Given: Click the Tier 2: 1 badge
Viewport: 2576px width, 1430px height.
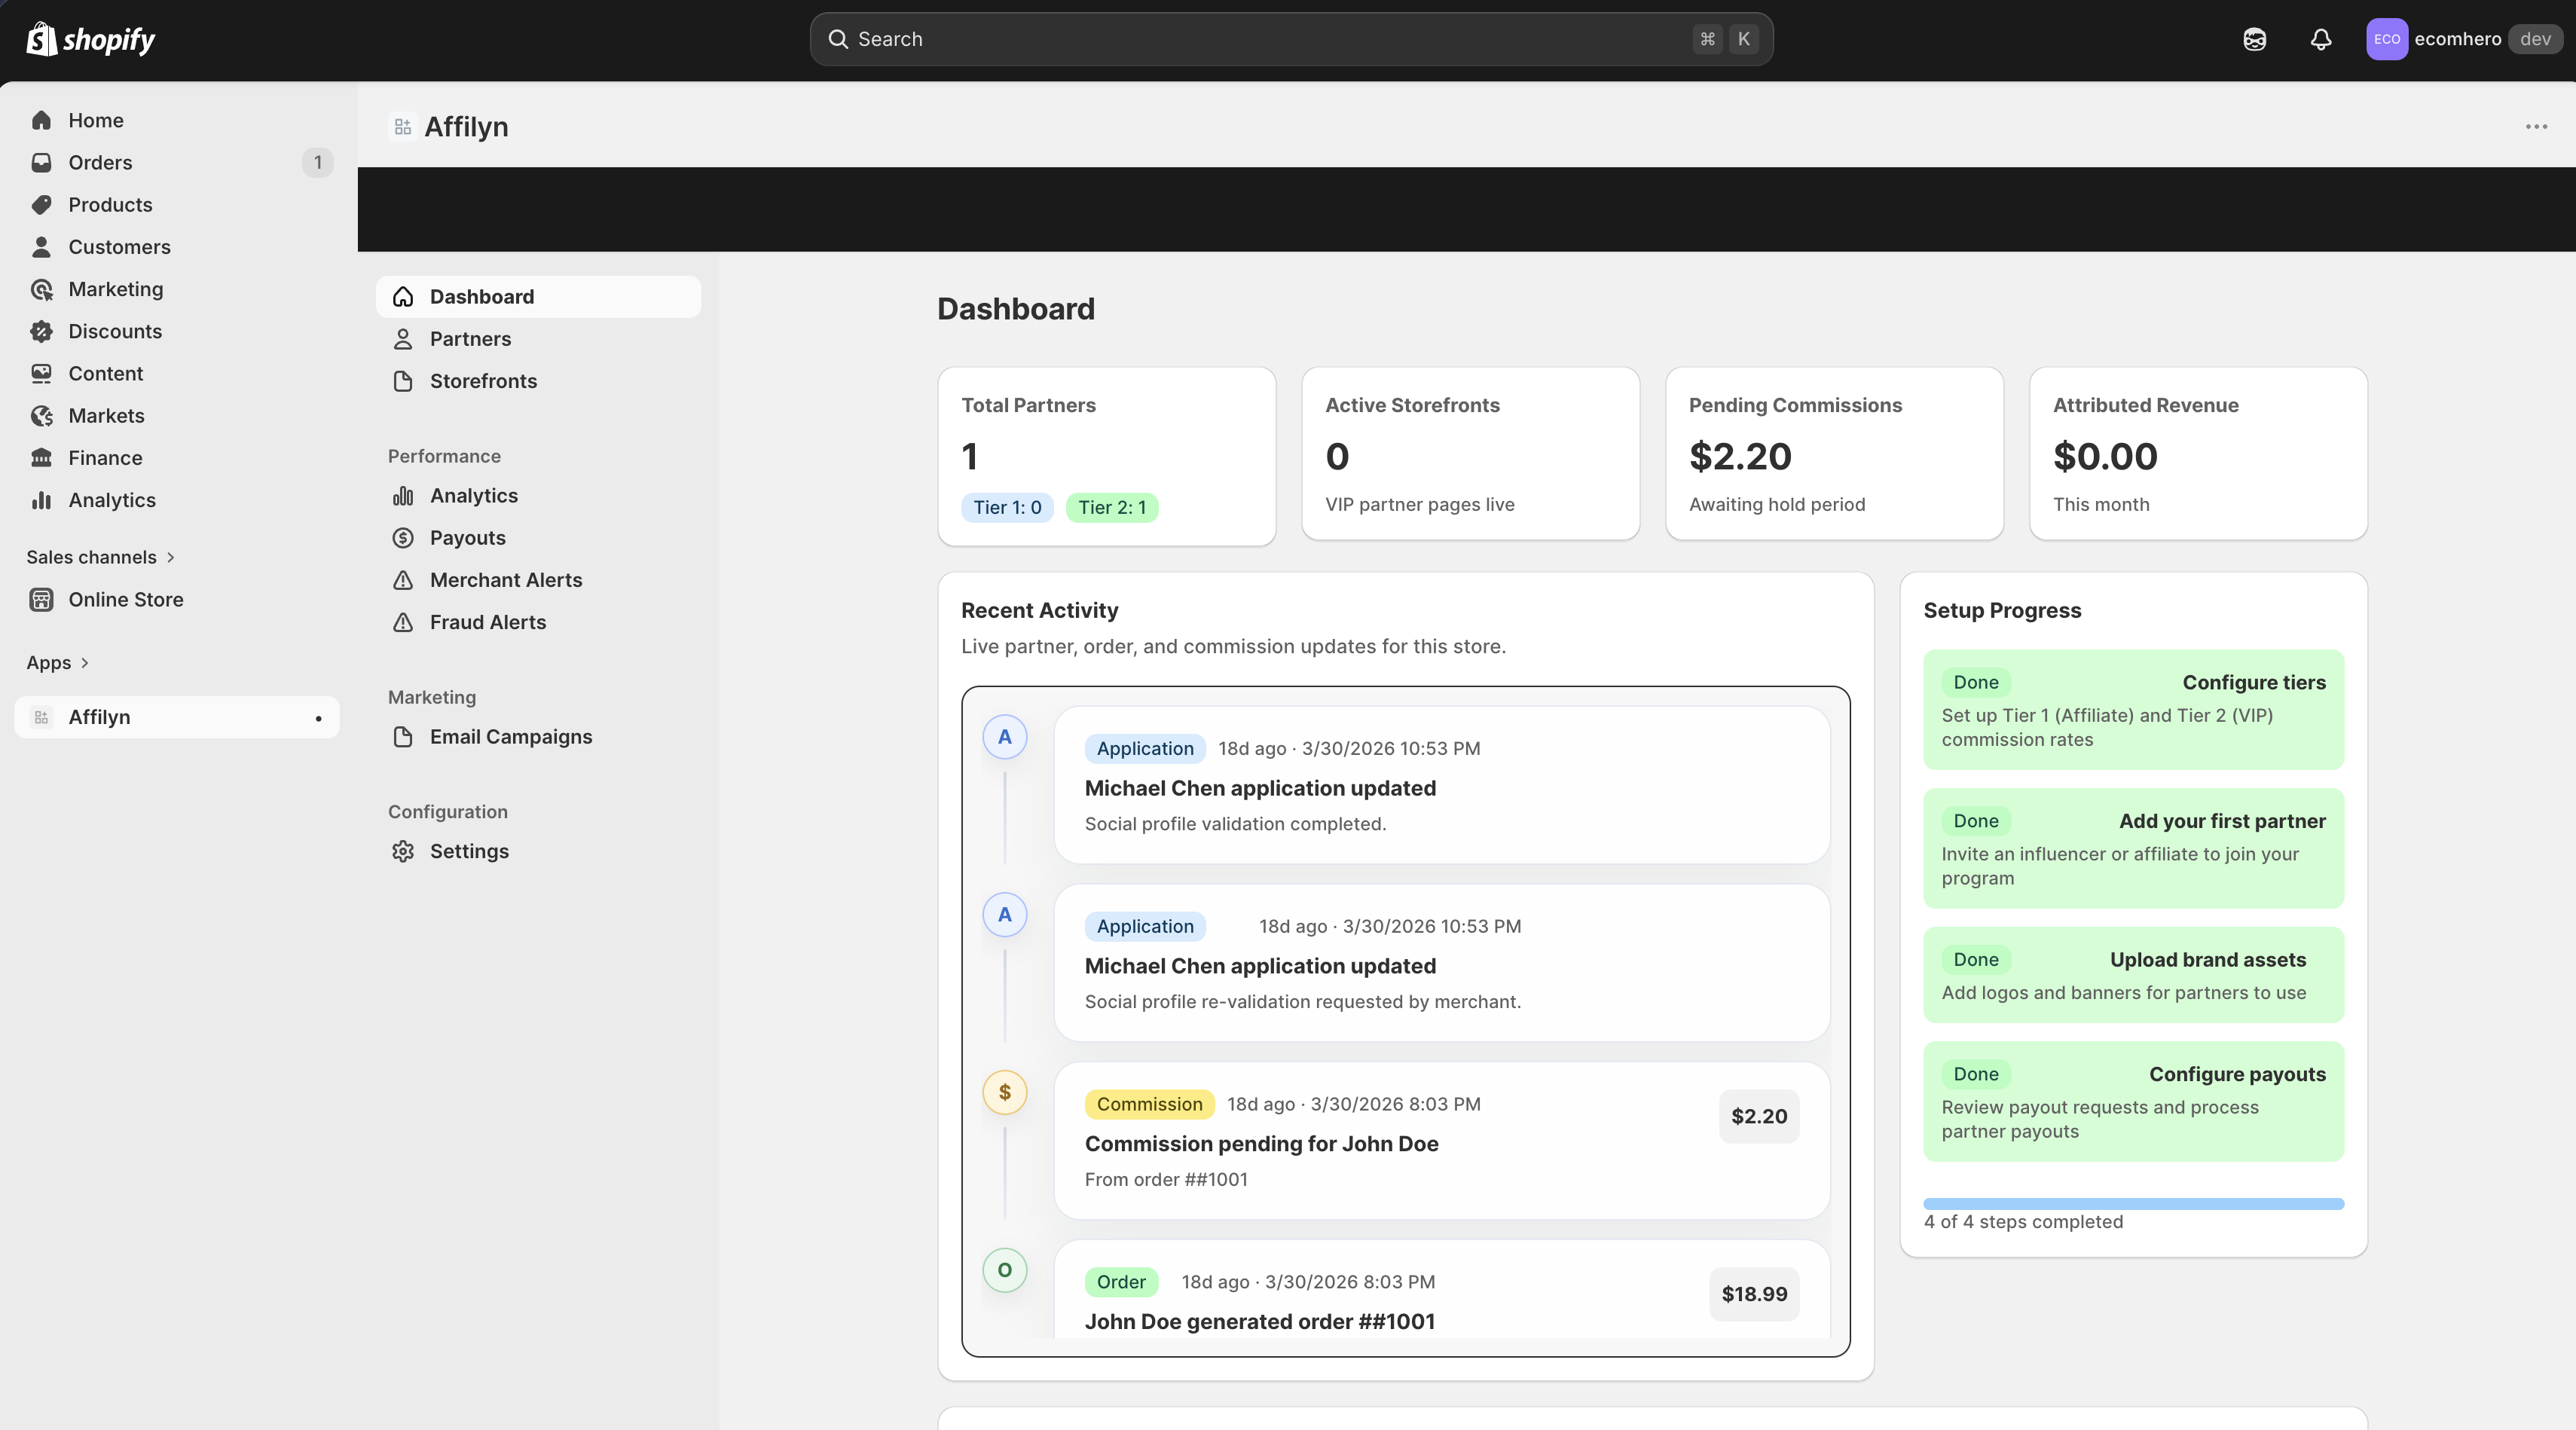Looking at the screenshot, I should point(1112,507).
